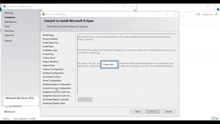This screenshot has width=220, height=124.
Task: Click the Install Rules step
Action: pyautogui.click(x=48, y=46)
